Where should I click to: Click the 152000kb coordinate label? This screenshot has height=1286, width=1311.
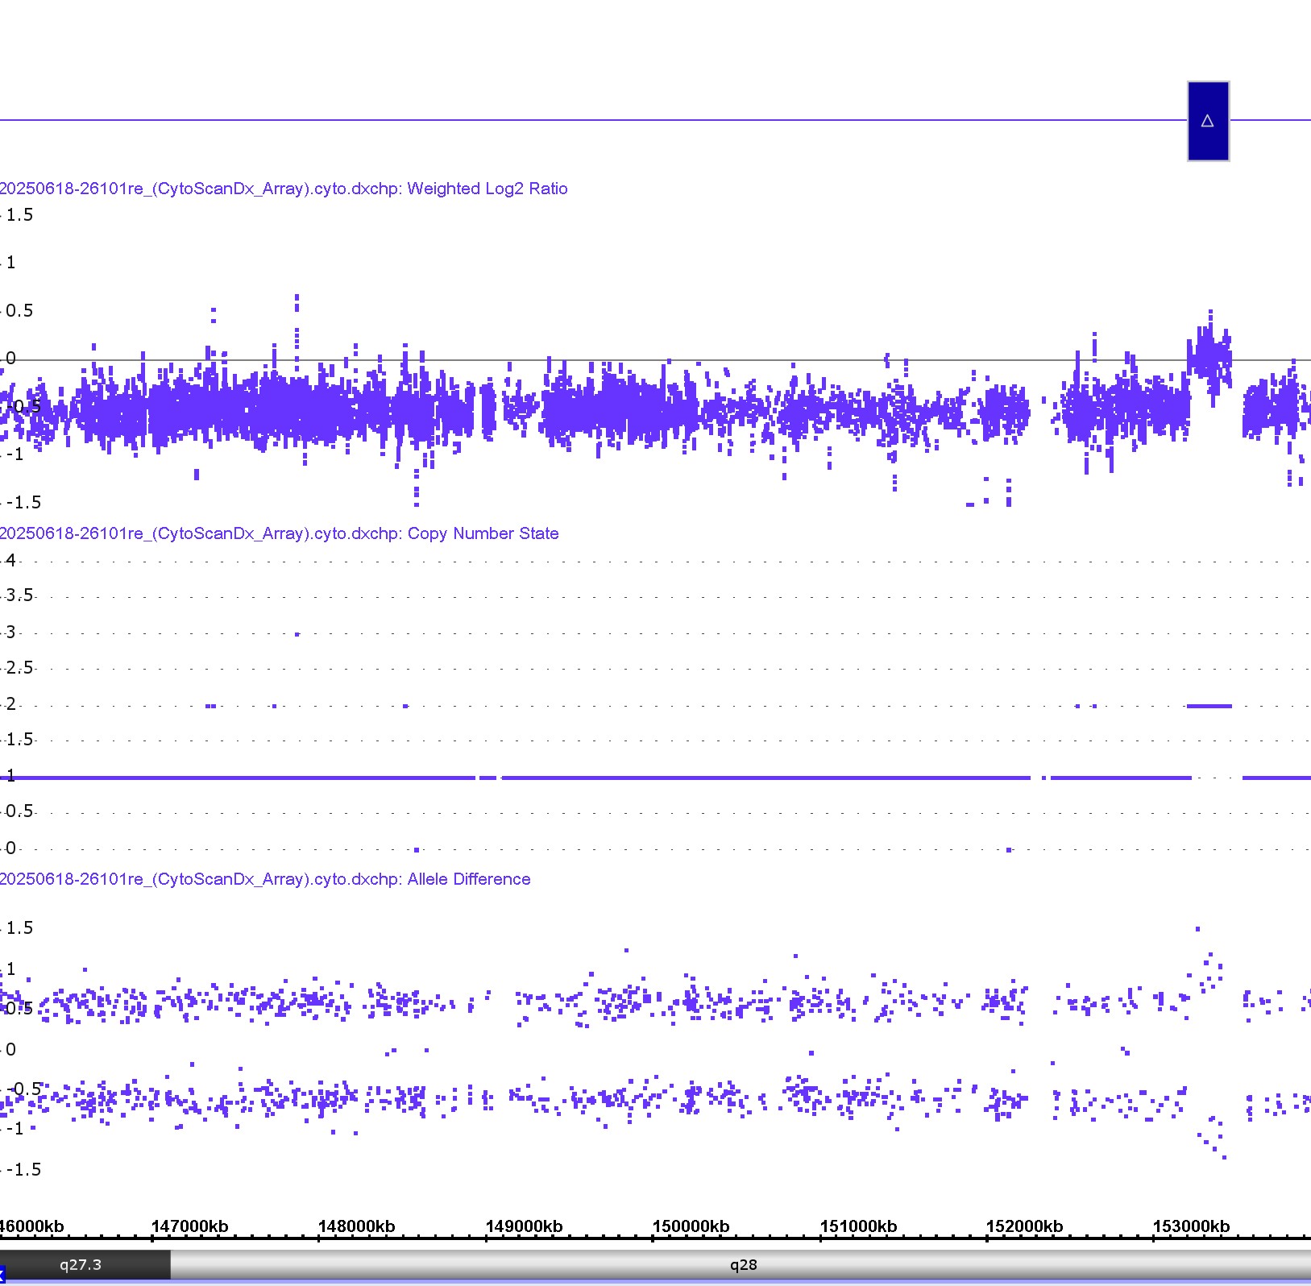1025,1226
